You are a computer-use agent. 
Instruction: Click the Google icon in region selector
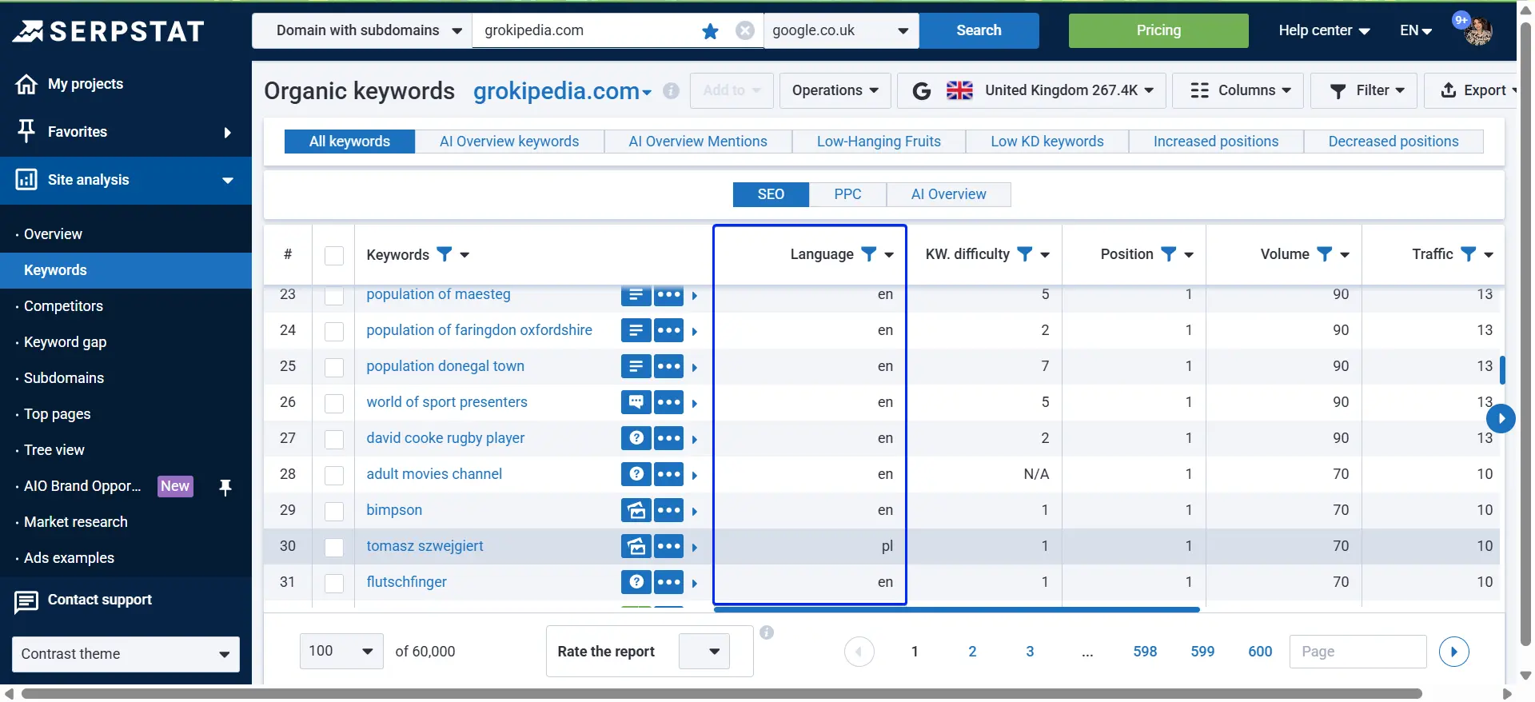[922, 91]
